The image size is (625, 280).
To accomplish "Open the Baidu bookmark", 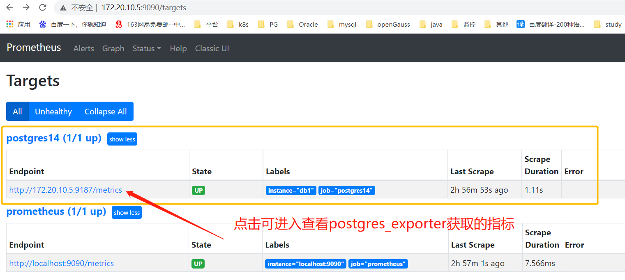I will coord(72,24).
